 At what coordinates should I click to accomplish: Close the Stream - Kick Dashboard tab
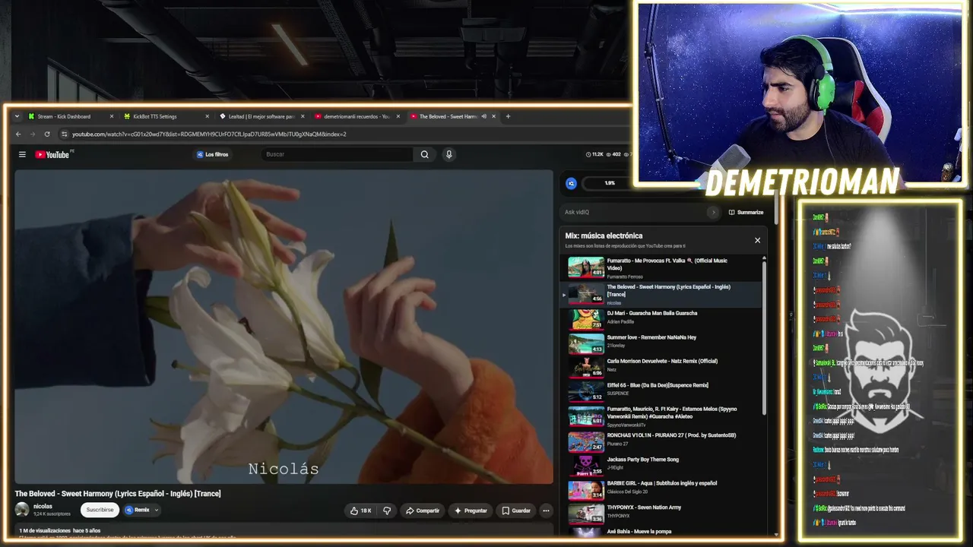111,116
